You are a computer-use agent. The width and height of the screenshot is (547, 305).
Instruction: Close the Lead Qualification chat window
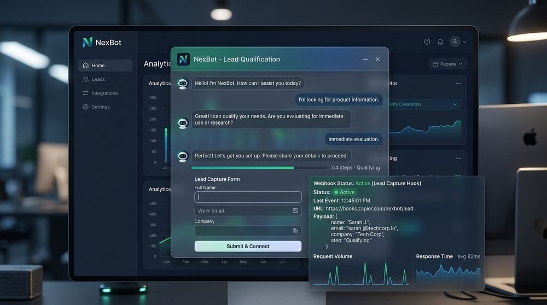coord(377,59)
